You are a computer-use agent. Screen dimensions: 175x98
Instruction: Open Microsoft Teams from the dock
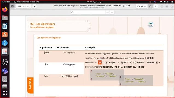click(5, 71)
